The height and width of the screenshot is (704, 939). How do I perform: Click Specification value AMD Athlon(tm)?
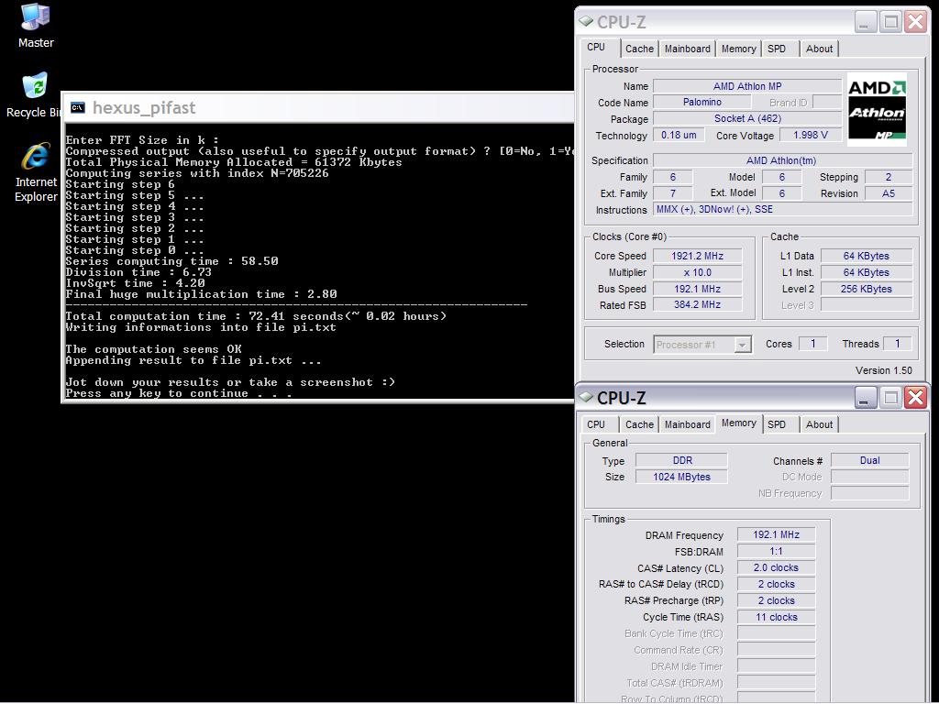782,160
